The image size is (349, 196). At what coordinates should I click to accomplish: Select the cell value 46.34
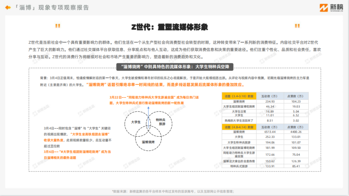[270, 107]
